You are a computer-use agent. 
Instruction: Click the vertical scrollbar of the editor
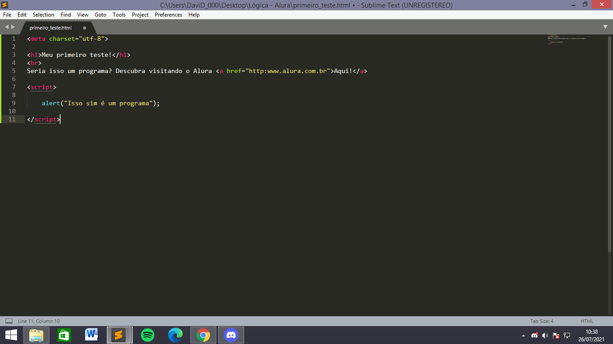pyautogui.click(x=610, y=143)
